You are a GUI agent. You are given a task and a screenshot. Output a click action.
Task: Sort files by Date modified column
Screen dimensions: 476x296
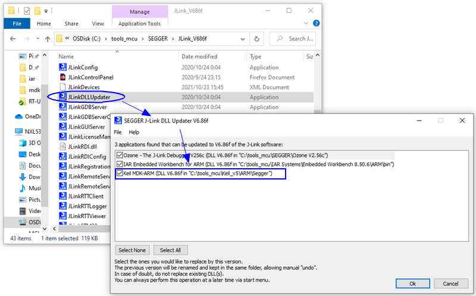199,56
